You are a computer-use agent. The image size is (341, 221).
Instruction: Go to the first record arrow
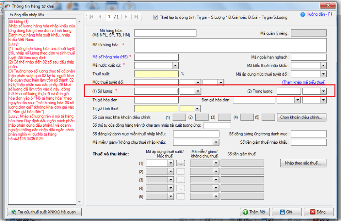coord(92,17)
